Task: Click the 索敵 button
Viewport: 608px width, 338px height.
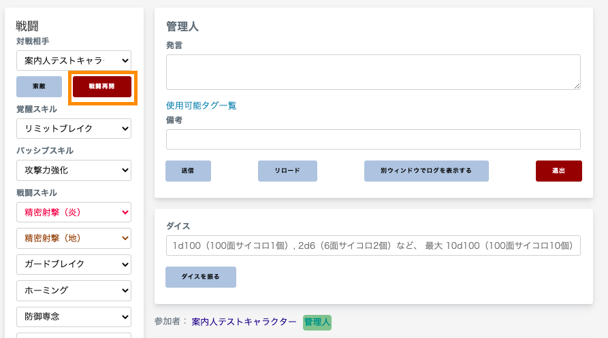Action: click(x=39, y=86)
